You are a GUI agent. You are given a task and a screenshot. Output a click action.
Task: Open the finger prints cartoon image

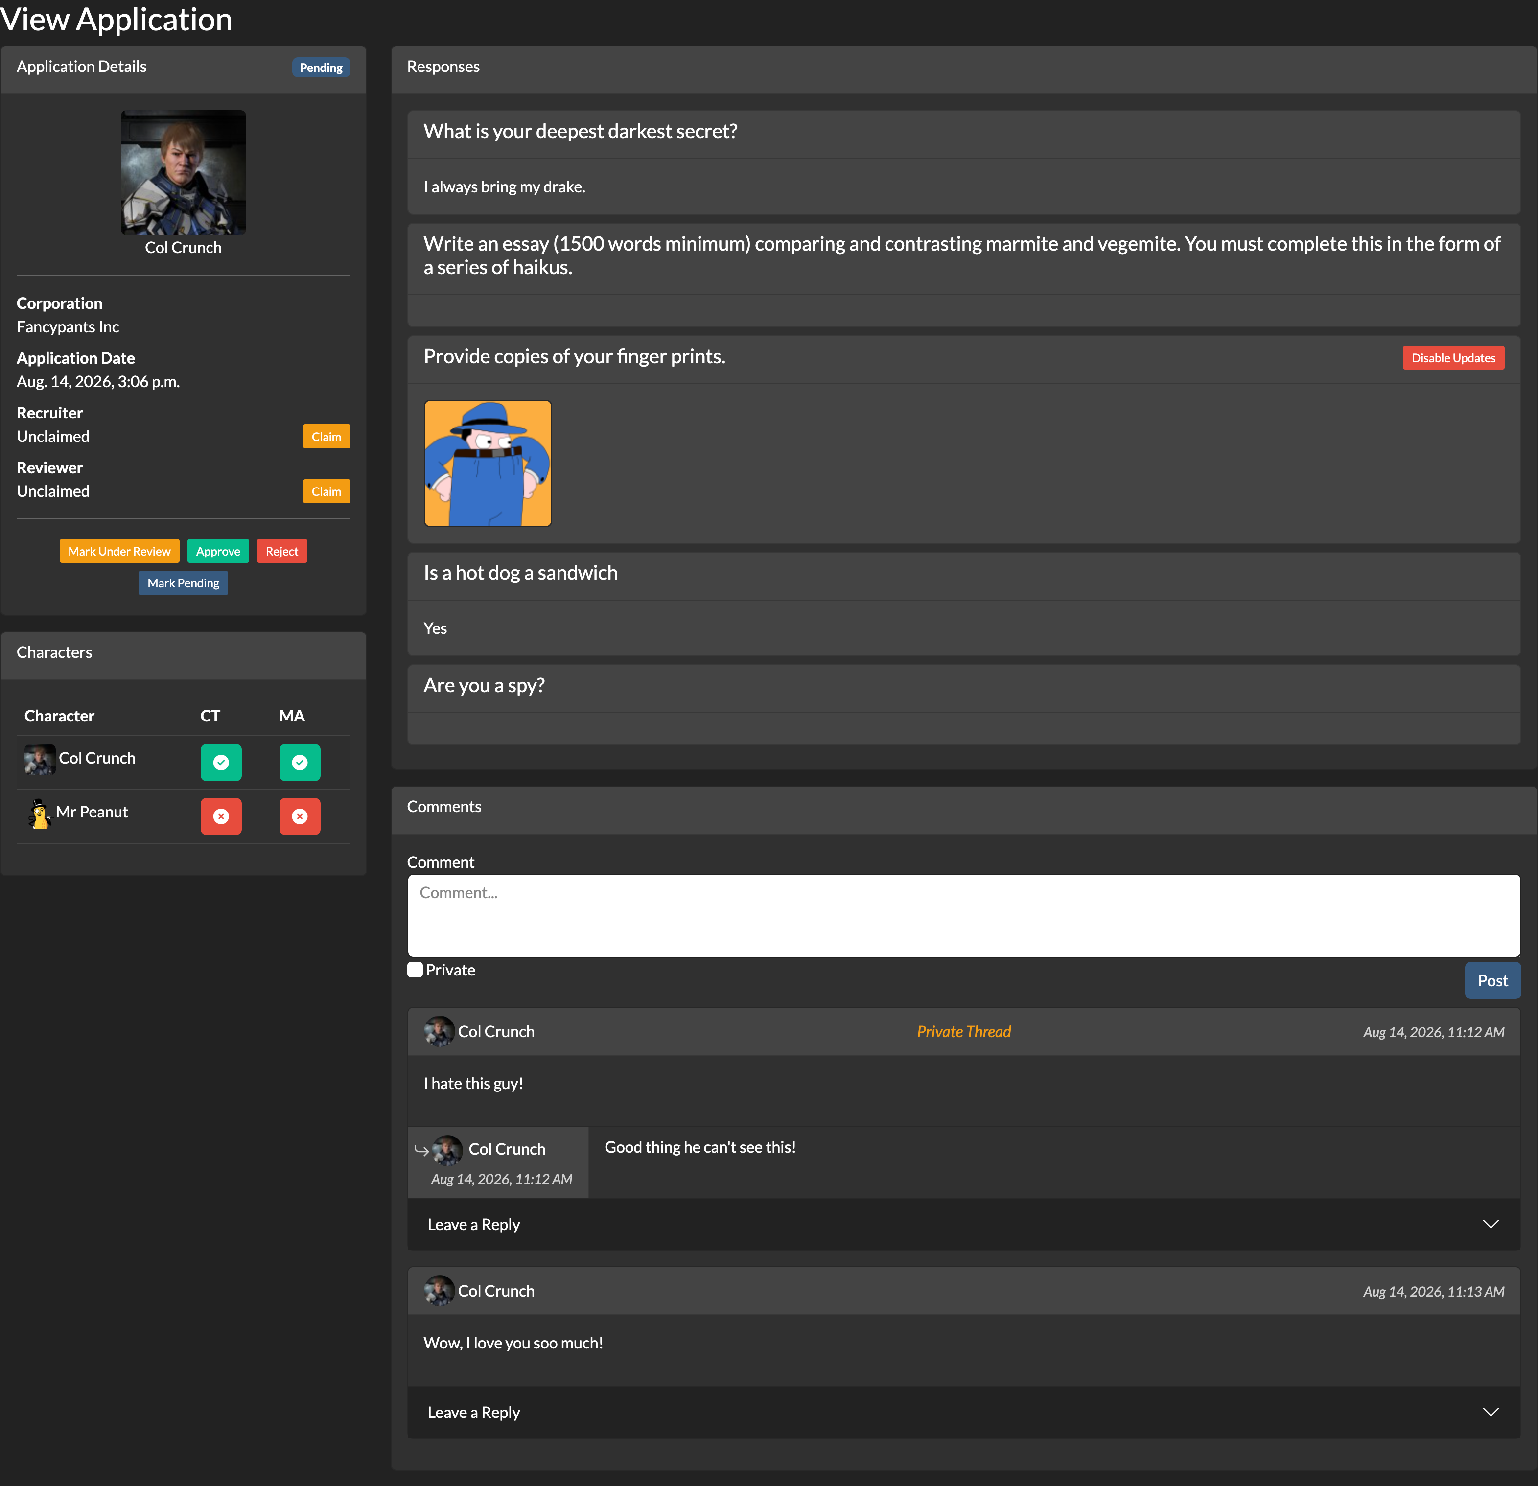[x=488, y=463]
